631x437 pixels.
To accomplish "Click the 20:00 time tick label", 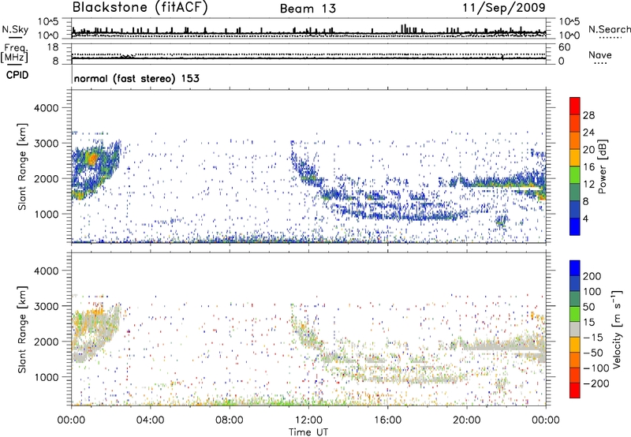I will click(x=466, y=420).
